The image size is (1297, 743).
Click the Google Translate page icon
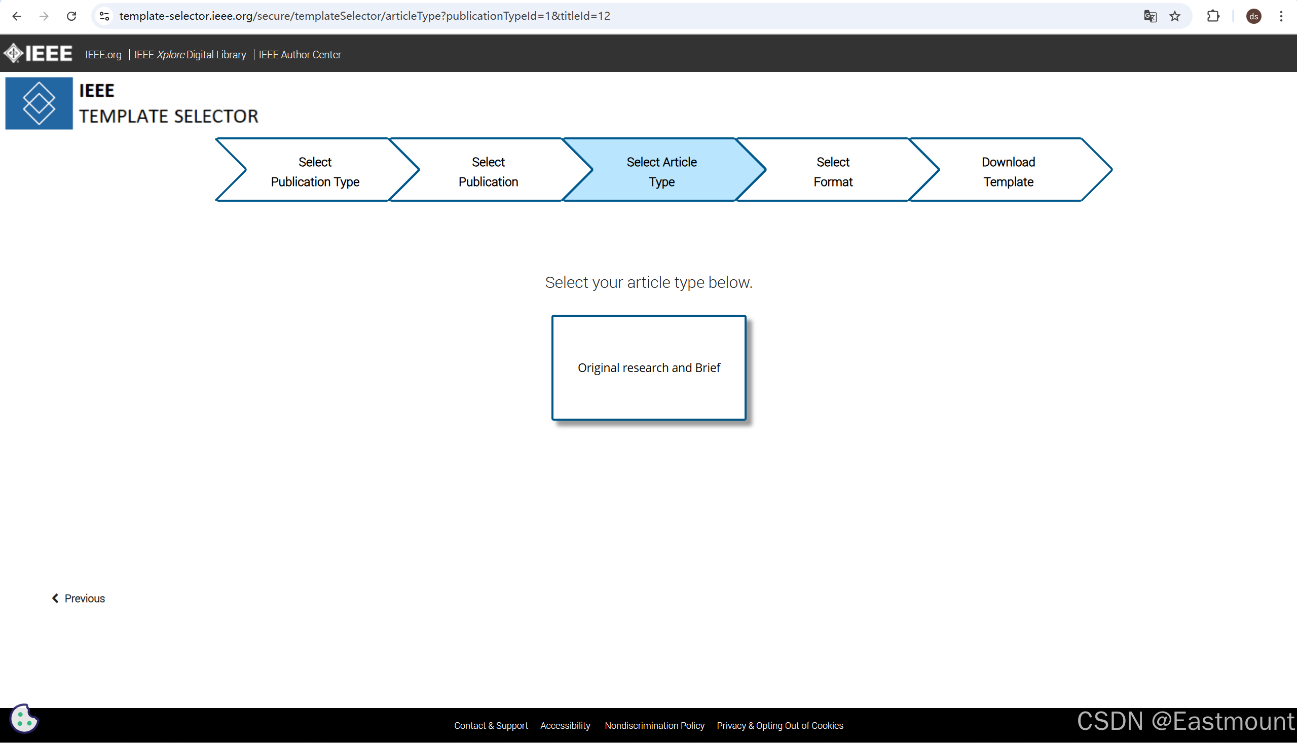1150,16
